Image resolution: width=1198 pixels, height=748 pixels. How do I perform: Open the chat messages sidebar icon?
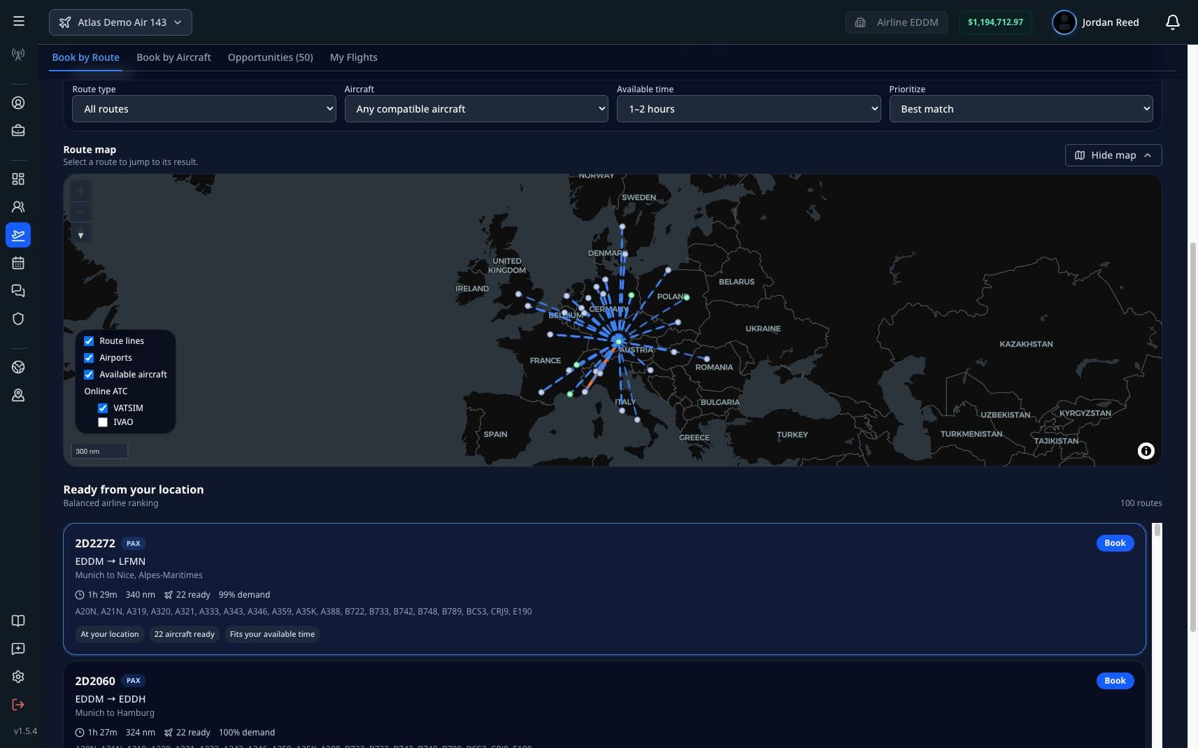[x=18, y=291]
